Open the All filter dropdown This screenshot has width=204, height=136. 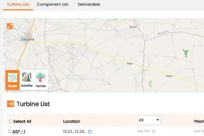pos(149,120)
